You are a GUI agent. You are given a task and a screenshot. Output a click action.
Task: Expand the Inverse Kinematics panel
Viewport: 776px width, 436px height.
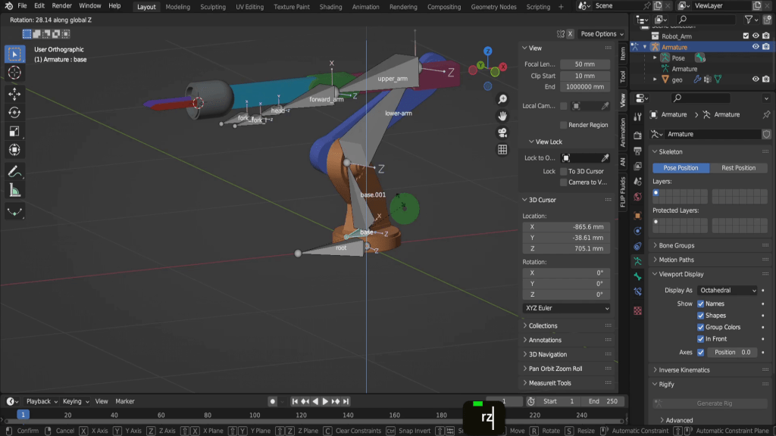(684, 370)
